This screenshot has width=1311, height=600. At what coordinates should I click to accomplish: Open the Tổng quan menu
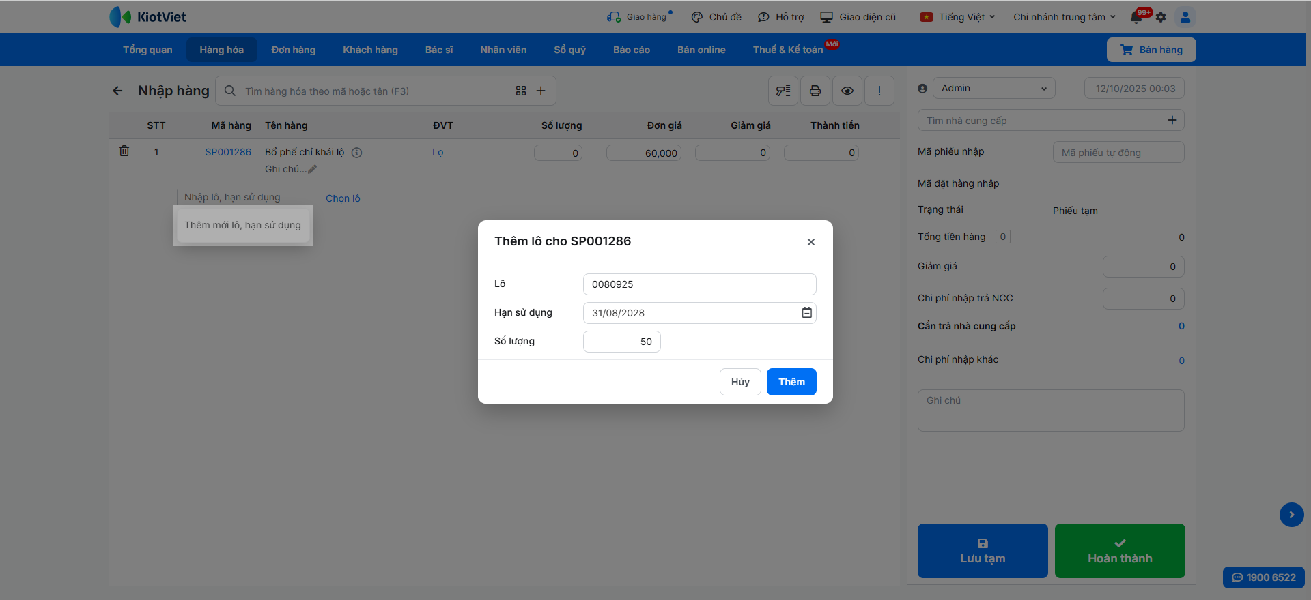(147, 50)
